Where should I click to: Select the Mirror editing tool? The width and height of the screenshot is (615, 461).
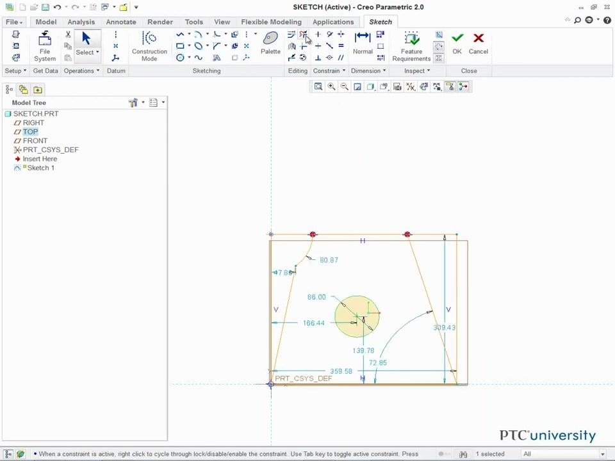(291, 46)
